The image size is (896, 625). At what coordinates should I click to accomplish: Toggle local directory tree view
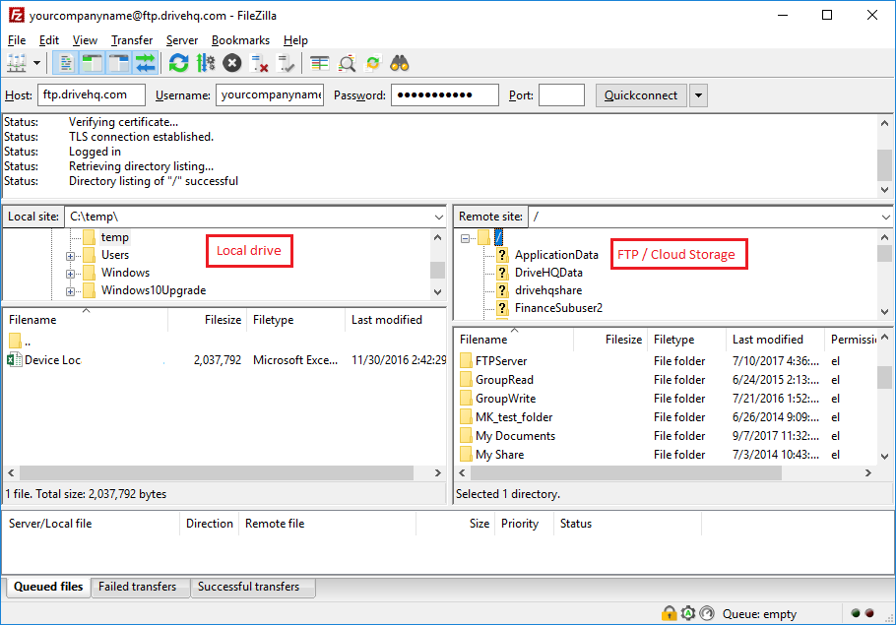[93, 63]
